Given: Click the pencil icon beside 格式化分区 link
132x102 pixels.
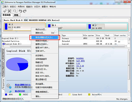Looking at the screenshot, I should [10, 91].
